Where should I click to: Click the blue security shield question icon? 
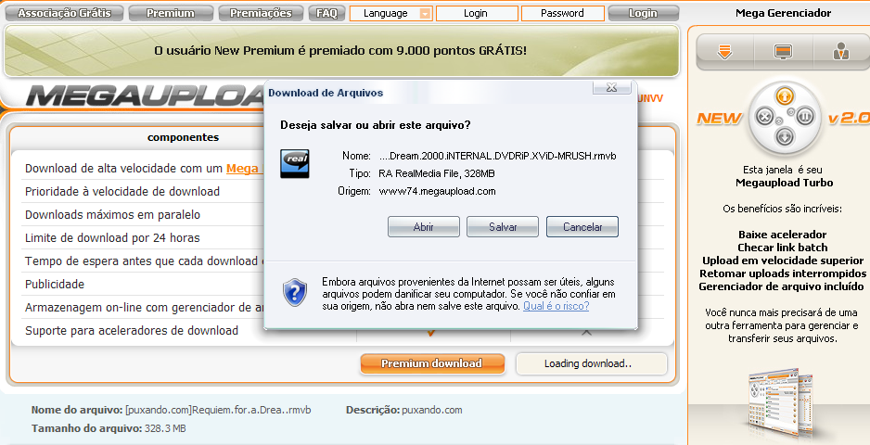(x=295, y=292)
